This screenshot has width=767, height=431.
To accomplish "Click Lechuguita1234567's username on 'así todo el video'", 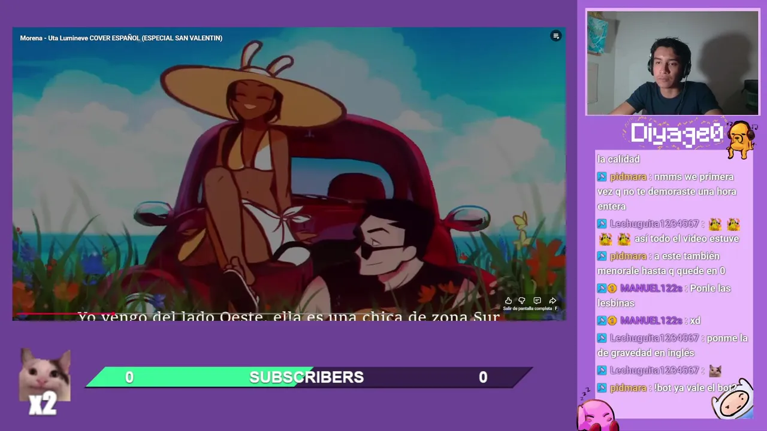I will [654, 224].
